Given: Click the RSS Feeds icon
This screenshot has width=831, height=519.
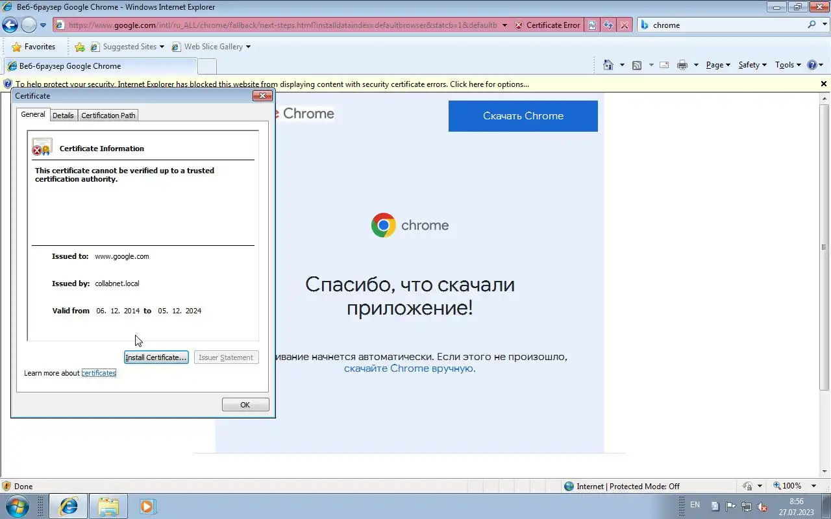Looking at the screenshot, I should click(637, 65).
